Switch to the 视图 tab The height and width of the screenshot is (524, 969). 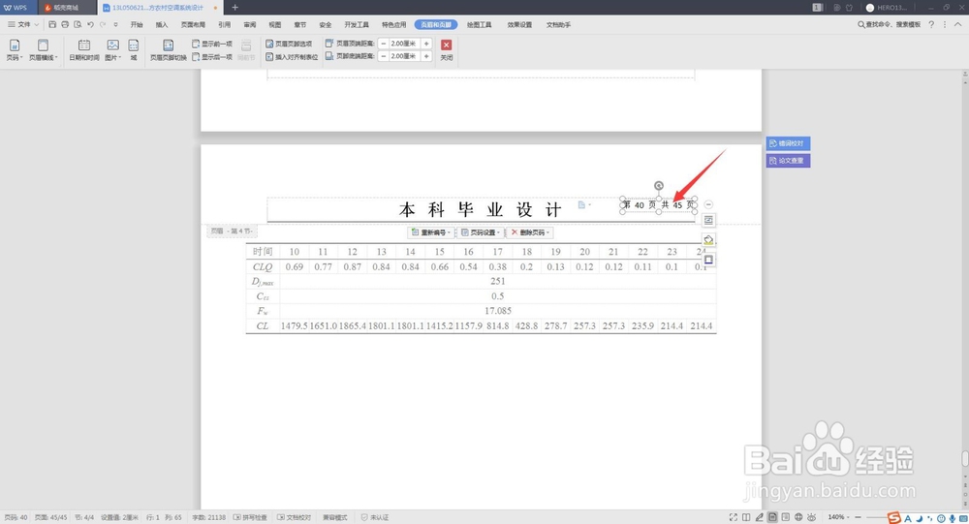click(275, 25)
